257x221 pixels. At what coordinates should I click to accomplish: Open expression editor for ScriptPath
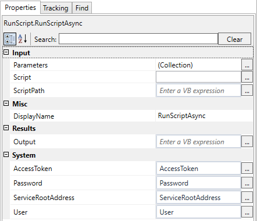coord(247,90)
